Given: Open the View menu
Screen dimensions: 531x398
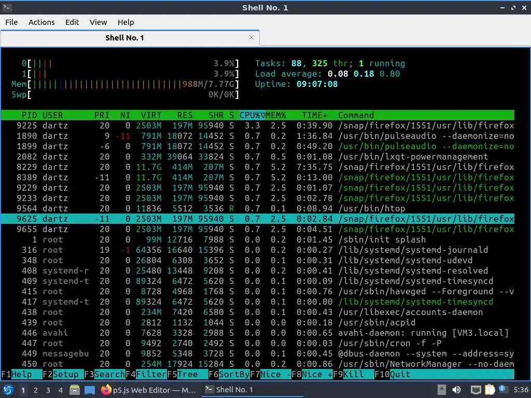Looking at the screenshot, I should (x=98, y=22).
